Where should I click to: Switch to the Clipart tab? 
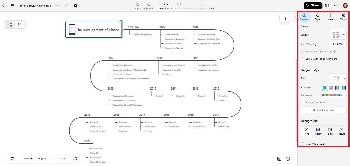(343, 17)
